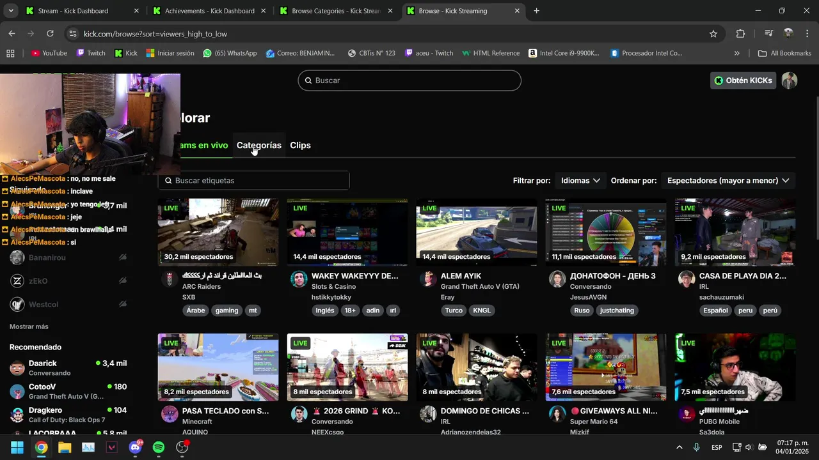This screenshot has height=460, width=819.
Task: Click the browser back arrow
Action: [x=12, y=34]
